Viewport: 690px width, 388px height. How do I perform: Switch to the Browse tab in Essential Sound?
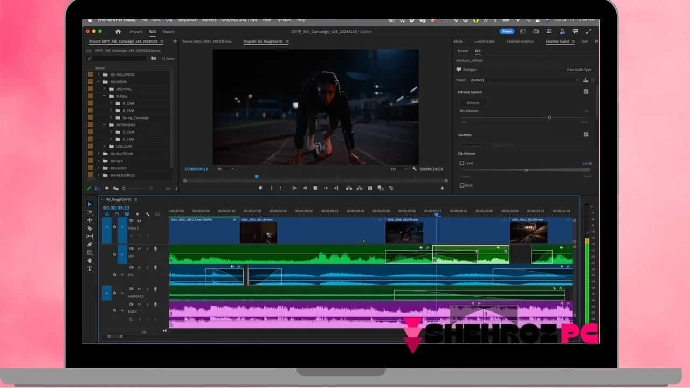click(463, 51)
